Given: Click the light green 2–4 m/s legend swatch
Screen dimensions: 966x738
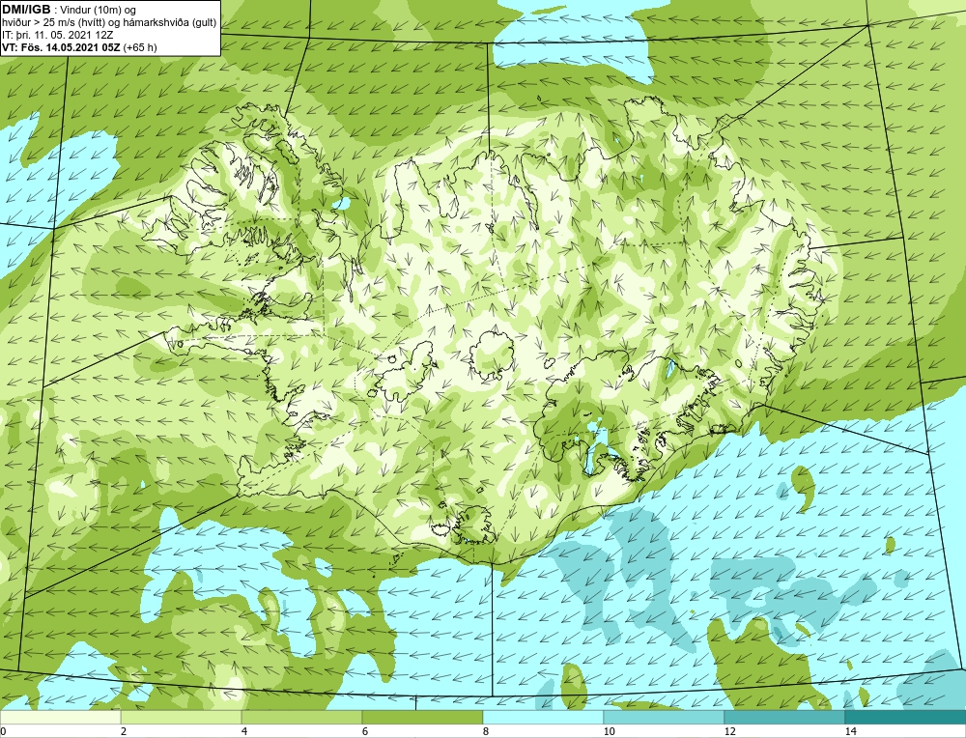Looking at the screenshot, I should tap(182, 718).
